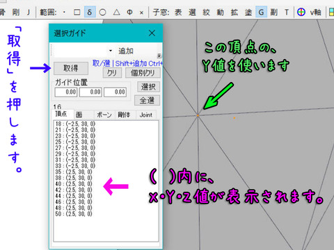Open the dropdown beside 追加
This screenshot has height=250, width=334.
pos(111,51)
